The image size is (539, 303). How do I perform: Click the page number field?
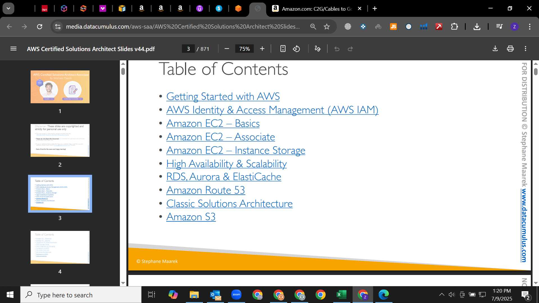click(x=188, y=49)
